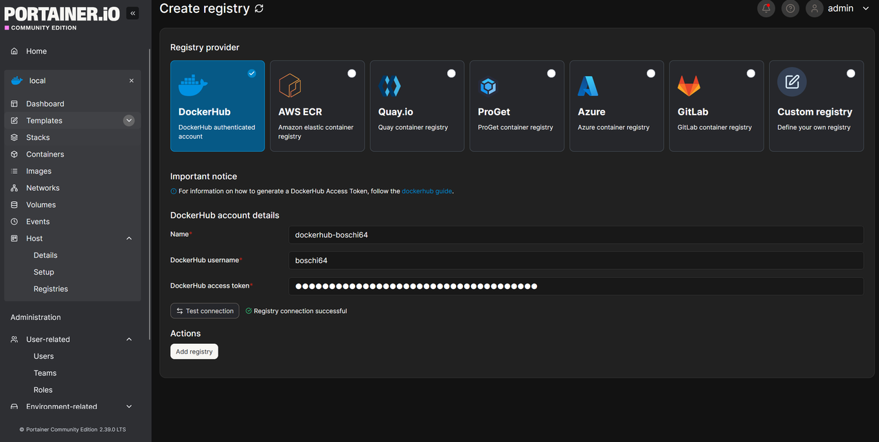Go to Registries under Host
Viewport: 879px width, 442px height.
pos(51,289)
